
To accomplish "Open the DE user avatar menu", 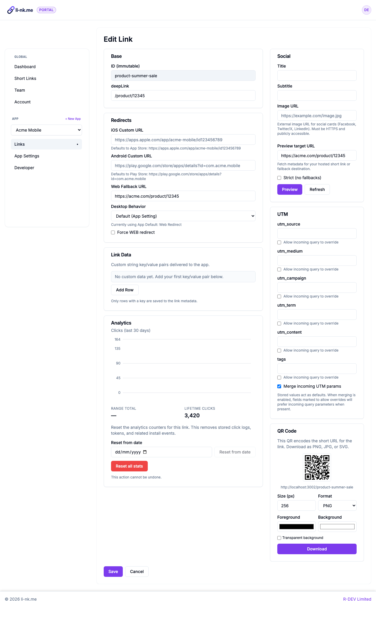I will click(366, 10).
